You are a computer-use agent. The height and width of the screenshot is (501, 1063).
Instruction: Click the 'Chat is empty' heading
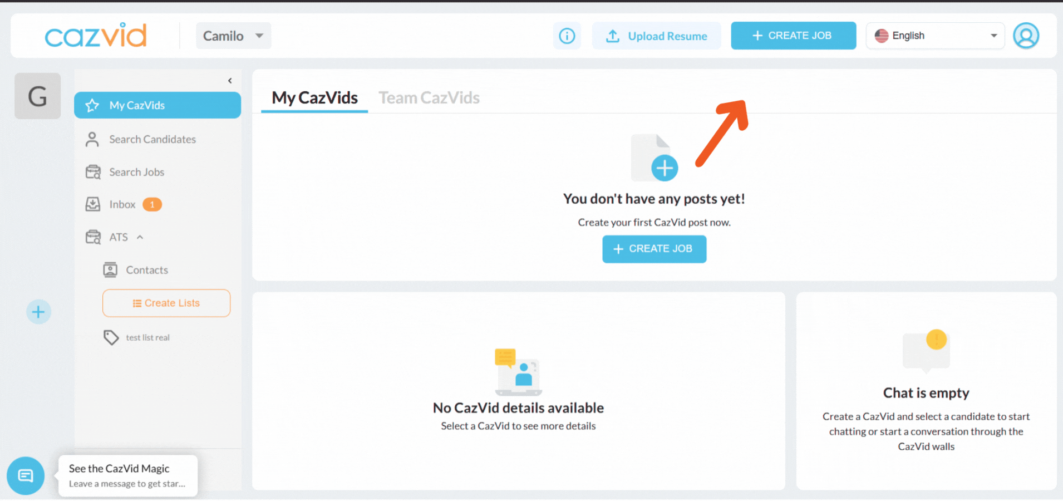point(926,393)
